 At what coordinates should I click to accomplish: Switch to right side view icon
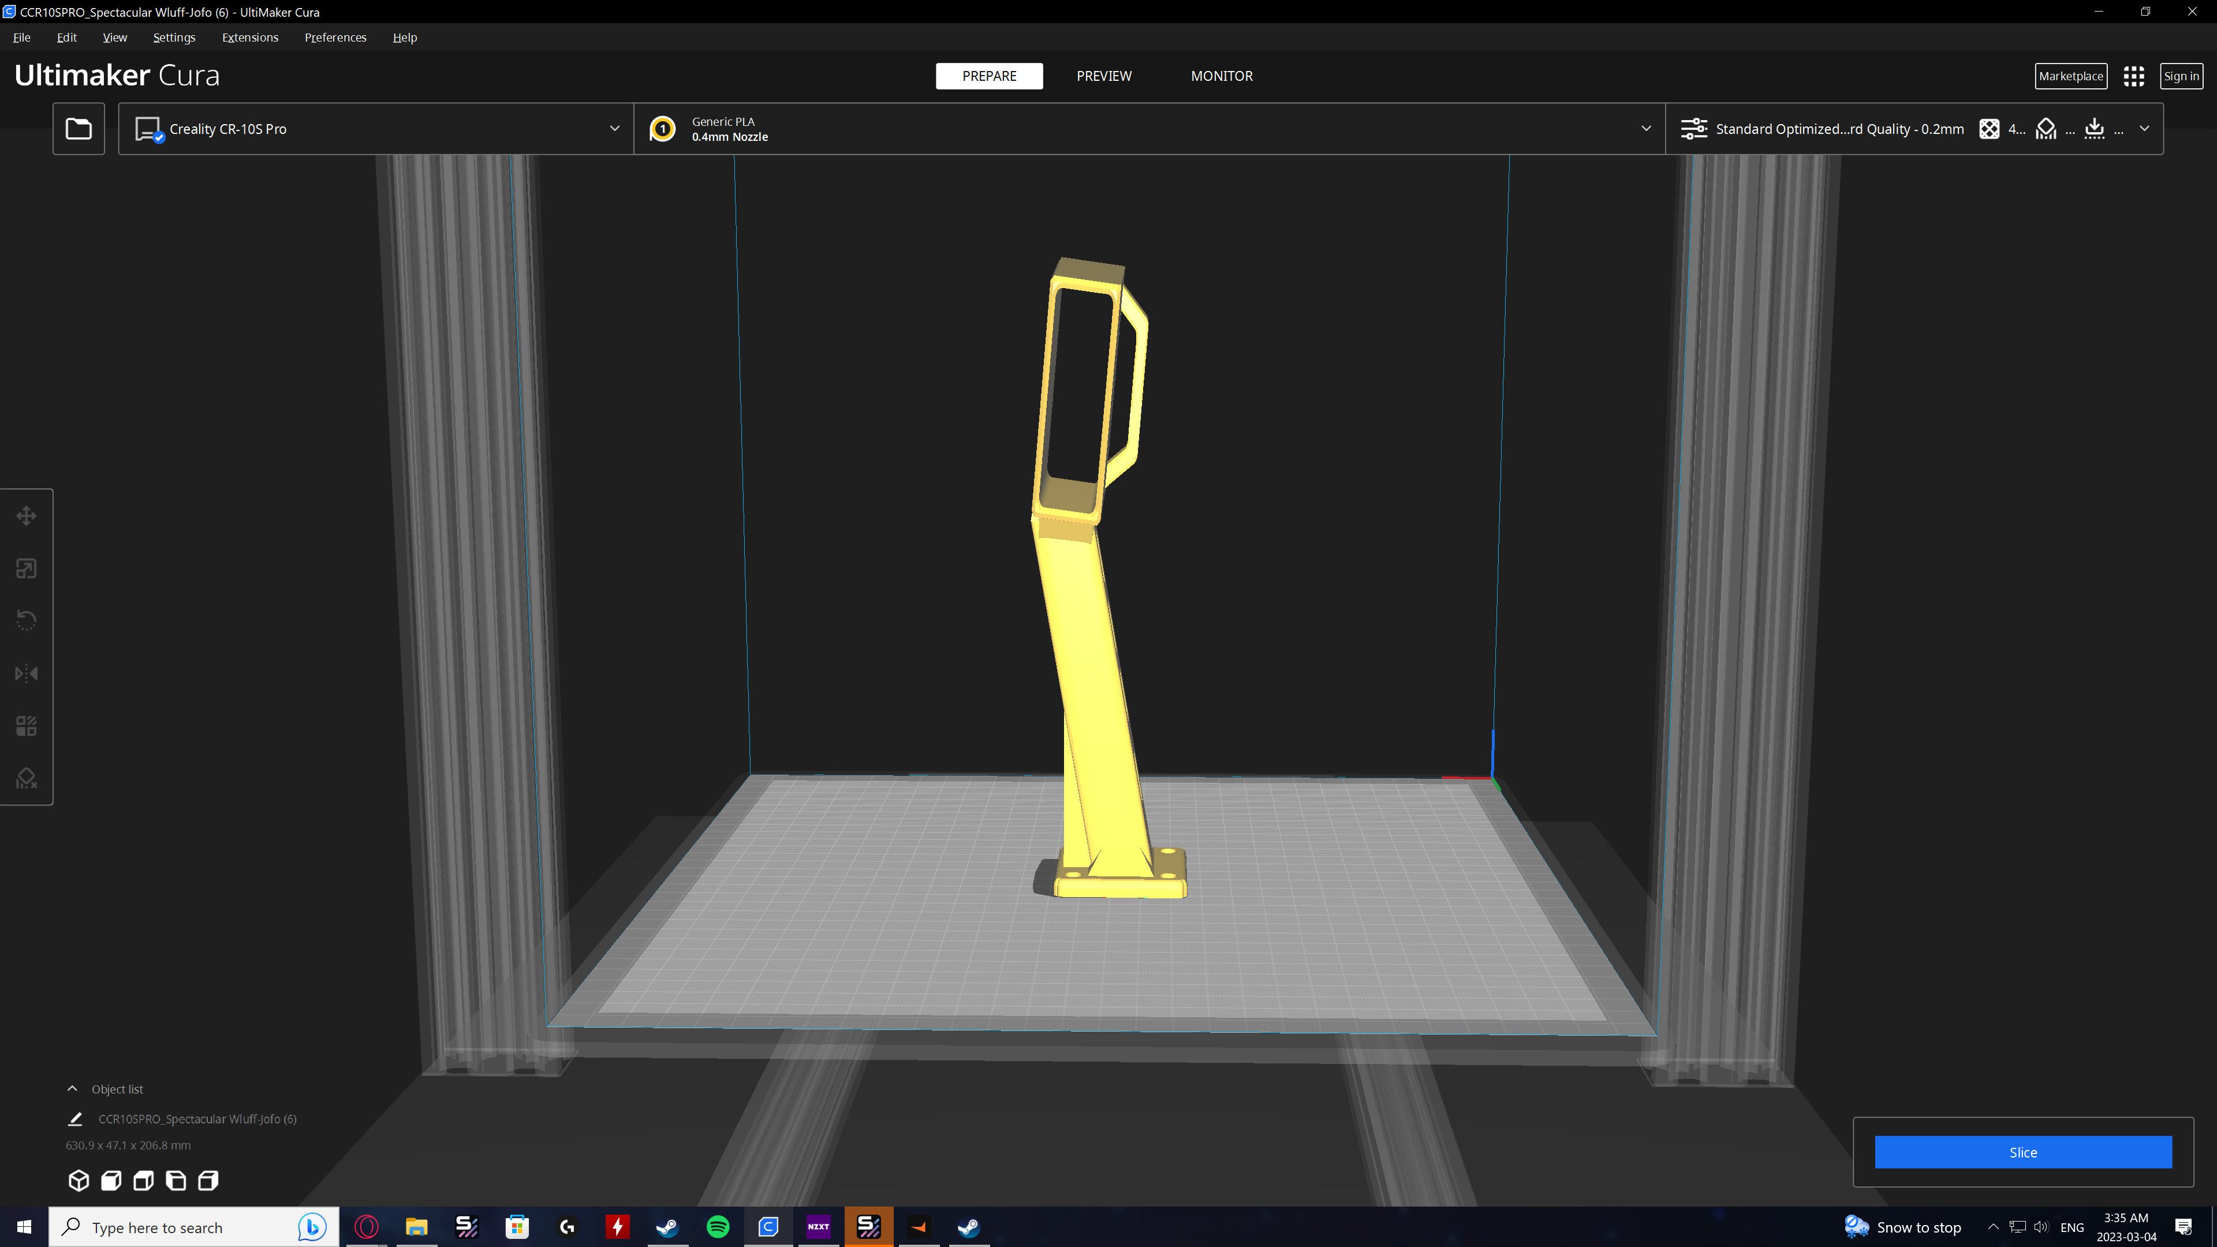tap(208, 1181)
